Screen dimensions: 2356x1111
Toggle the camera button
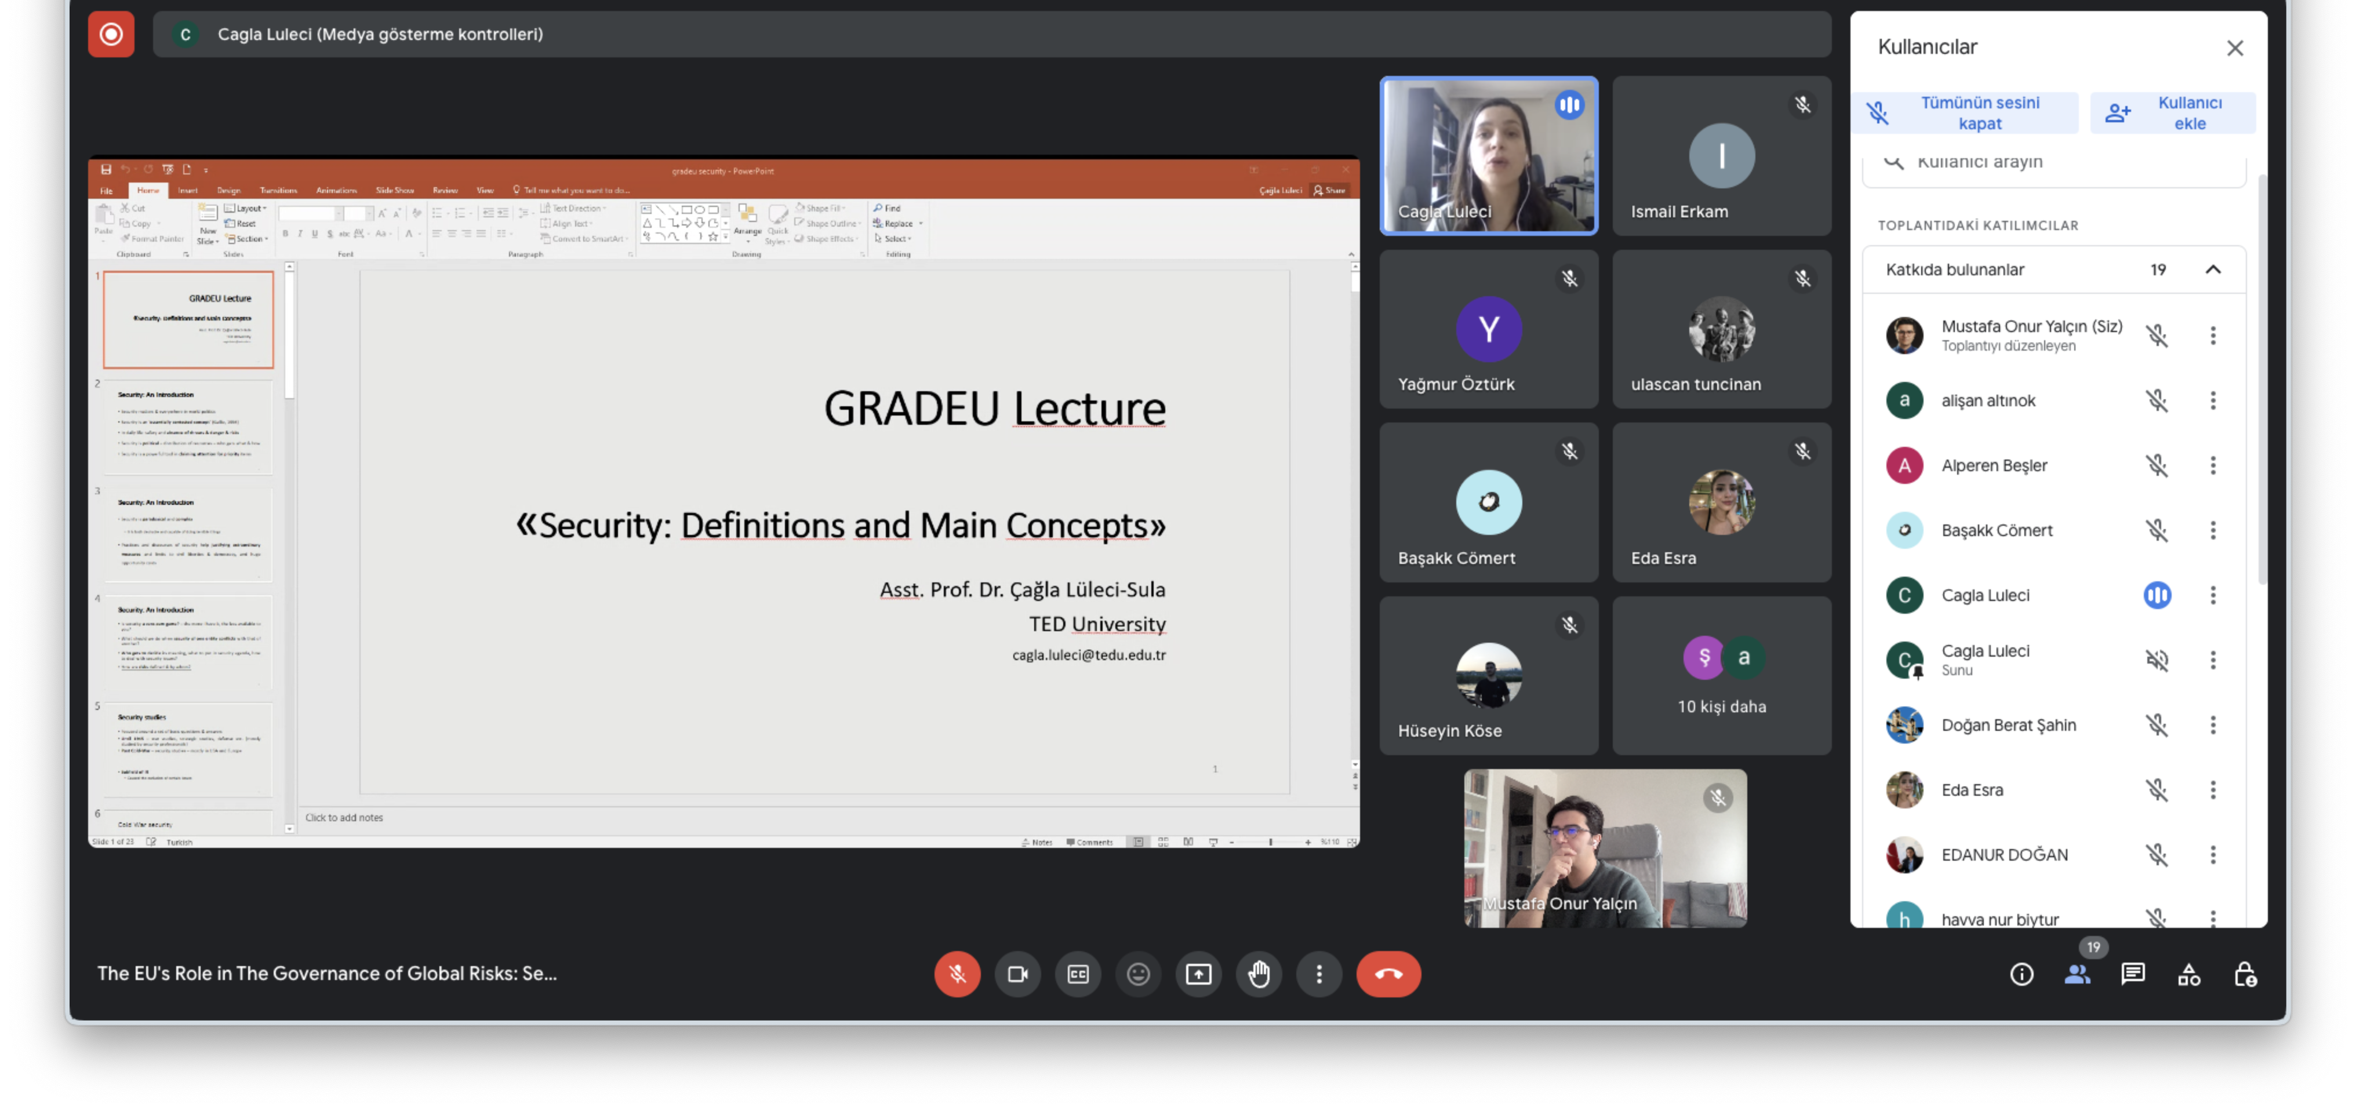coord(1017,974)
